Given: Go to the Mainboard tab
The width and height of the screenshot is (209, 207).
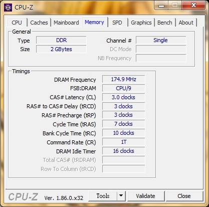Looking at the screenshot, I should (x=66, y=23).
